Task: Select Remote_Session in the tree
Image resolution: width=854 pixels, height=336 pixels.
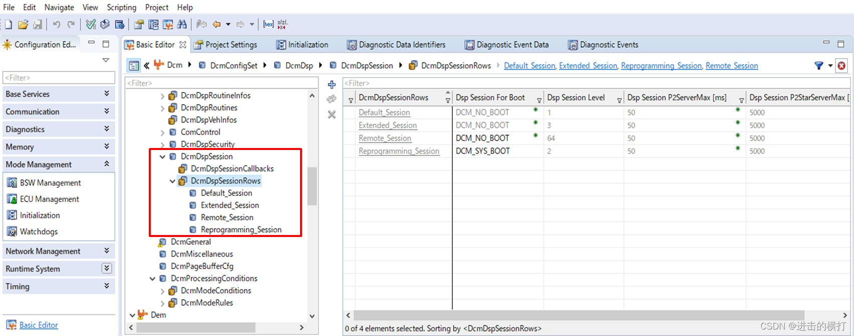Action: [x=227, y=217]
